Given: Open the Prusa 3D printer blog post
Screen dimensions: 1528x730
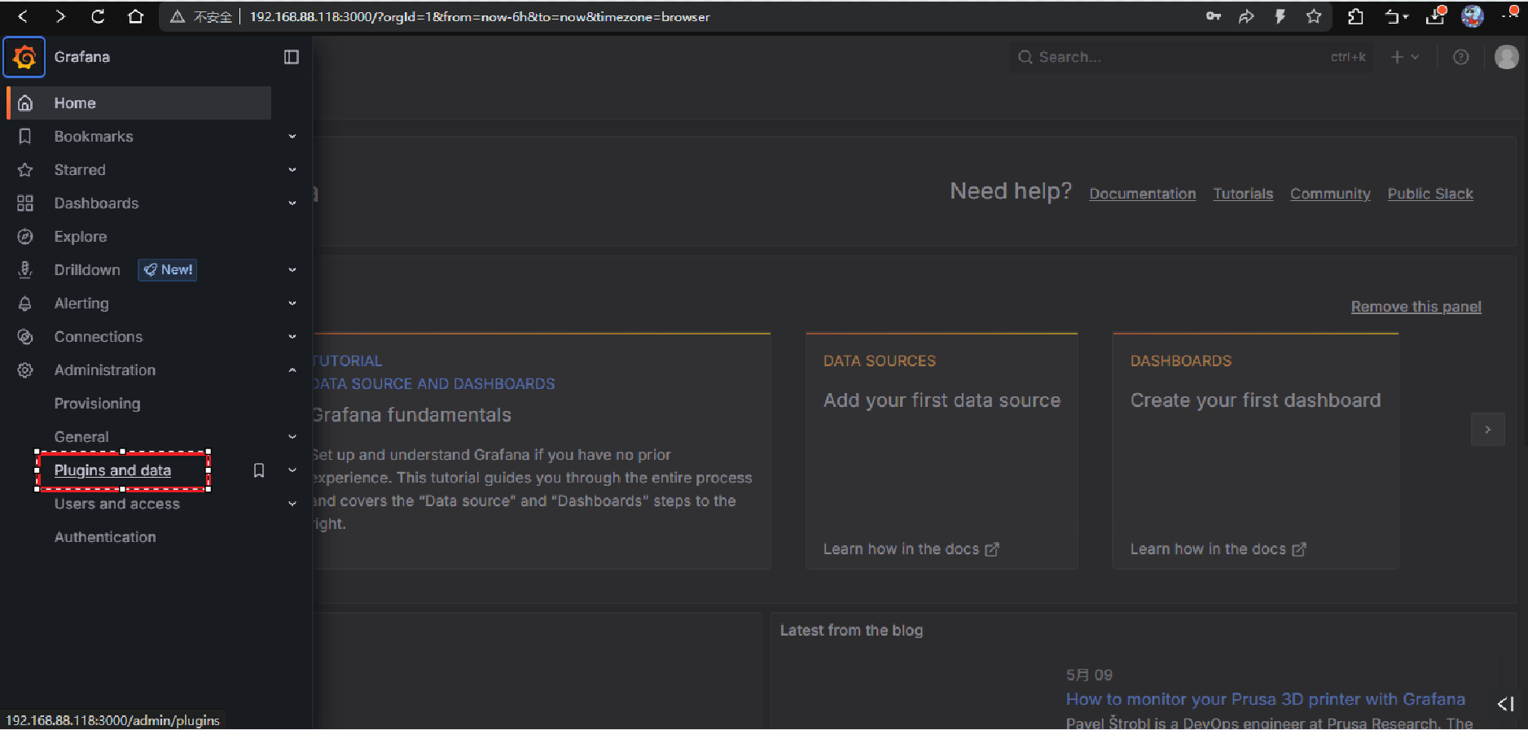Looking at the screenshot, I should (x=1265, y=699).
